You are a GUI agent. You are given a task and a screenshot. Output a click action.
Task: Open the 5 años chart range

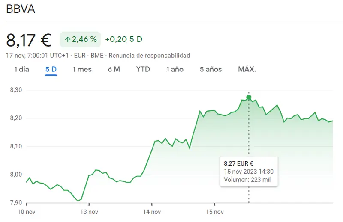click(211, 69)
